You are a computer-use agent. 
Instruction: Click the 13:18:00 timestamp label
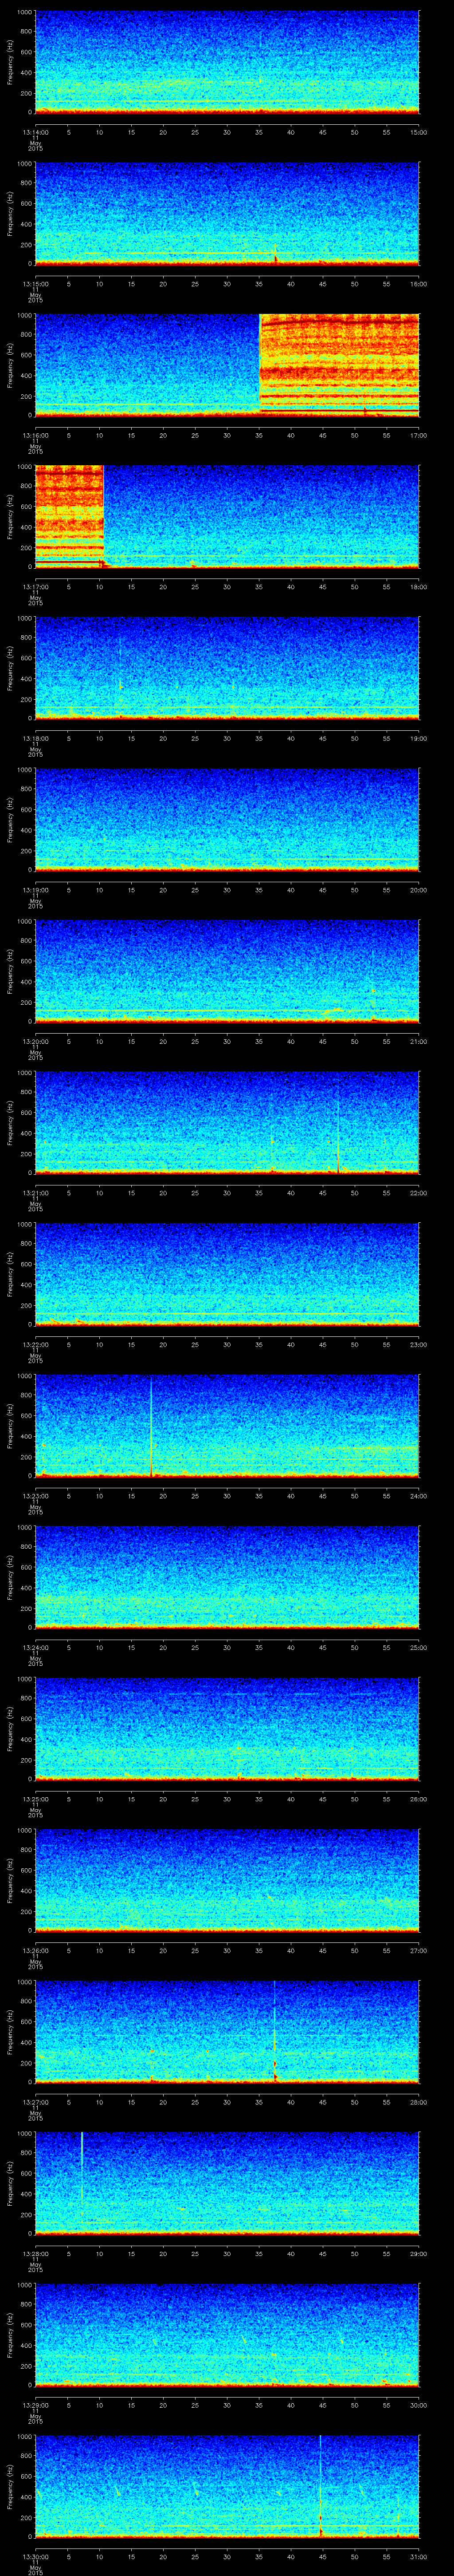click(36, 738)
